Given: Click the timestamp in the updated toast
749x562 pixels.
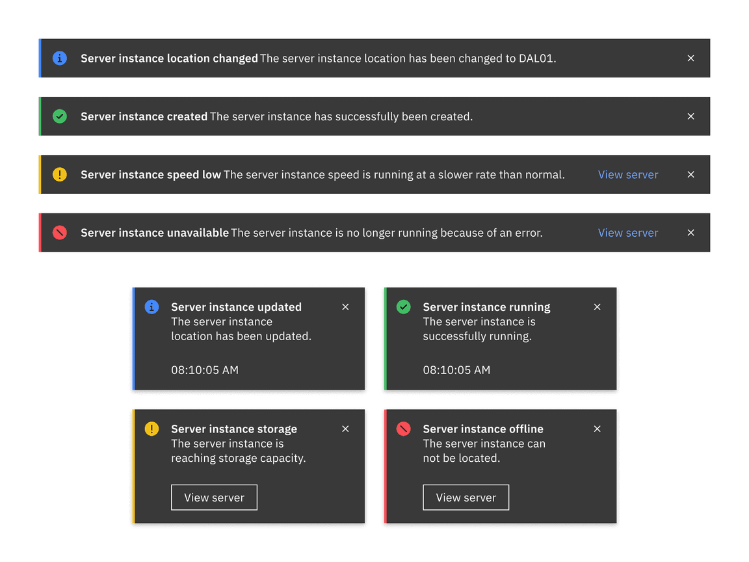Looking at the screenshot, I should click(204, 369).
